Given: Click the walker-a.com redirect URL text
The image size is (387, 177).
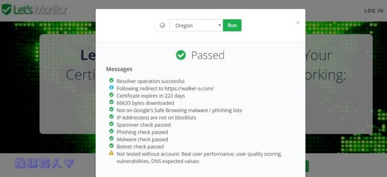Looking at the screenshot, I should [x=189, y=88].
